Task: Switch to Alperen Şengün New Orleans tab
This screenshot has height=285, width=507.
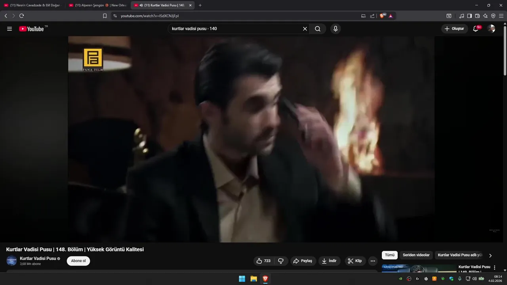Action: [x=97, y=5]
